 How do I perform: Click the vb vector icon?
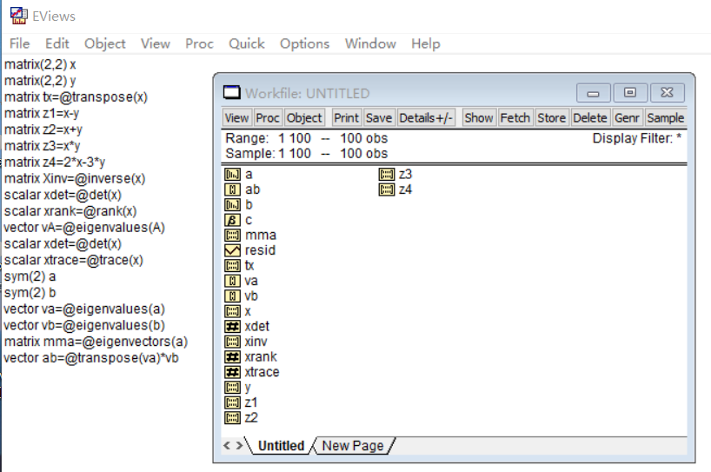[x=232, y=296]
